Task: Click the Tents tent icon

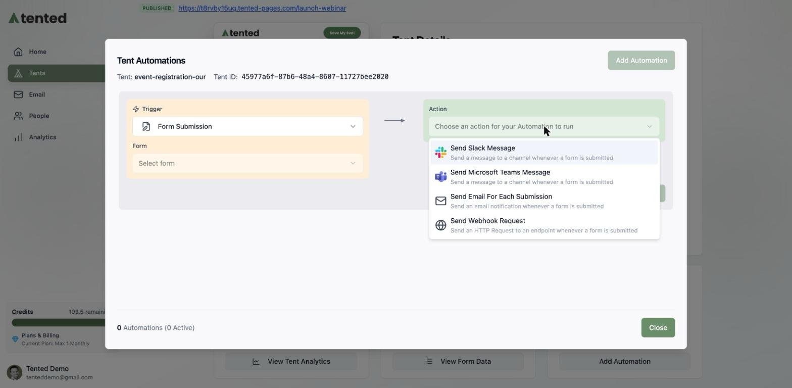Action: (x=18, y=73)
